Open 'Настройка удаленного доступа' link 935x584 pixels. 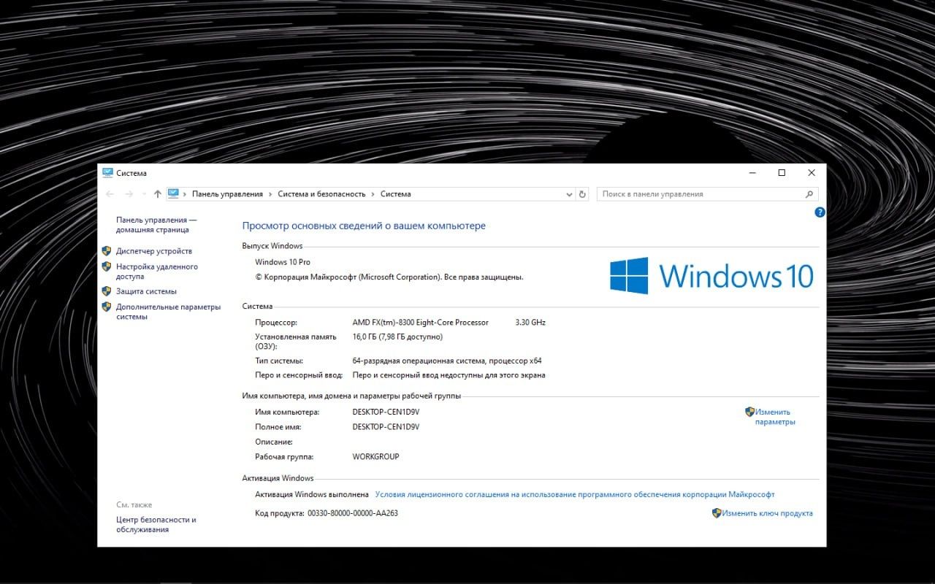[x=157, y=272]
